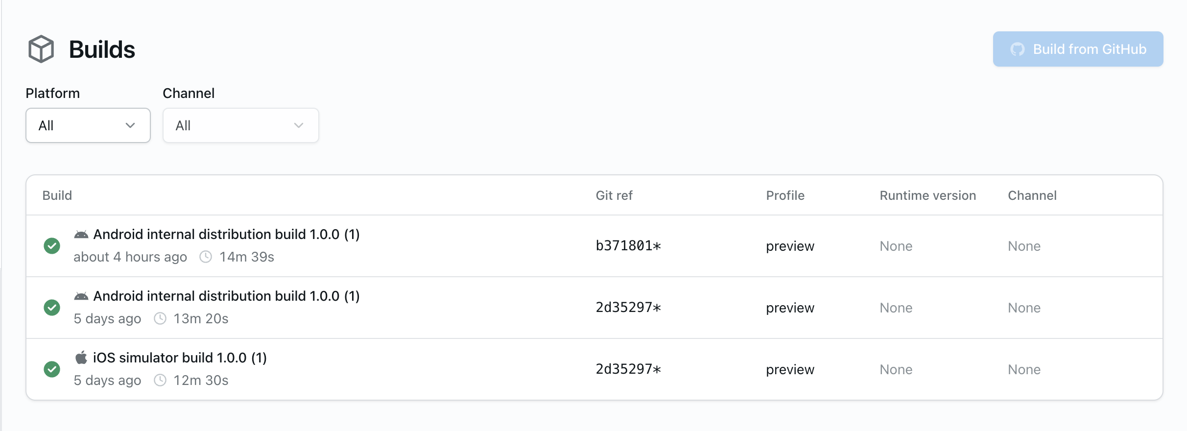Open the Channel filter dropdown
Screen dimensions: 1187x431
point(241,125)
